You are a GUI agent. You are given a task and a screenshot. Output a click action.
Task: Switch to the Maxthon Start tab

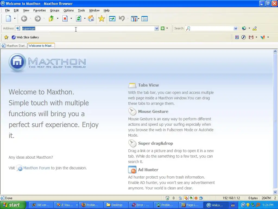click(x=14, y=46)
